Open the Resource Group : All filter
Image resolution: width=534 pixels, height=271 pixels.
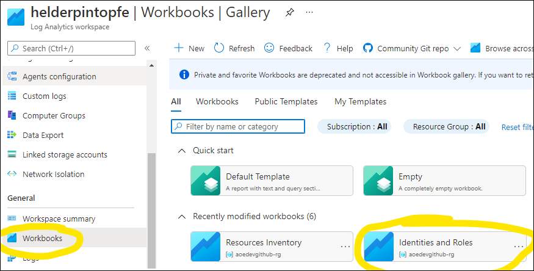point(447,126)
